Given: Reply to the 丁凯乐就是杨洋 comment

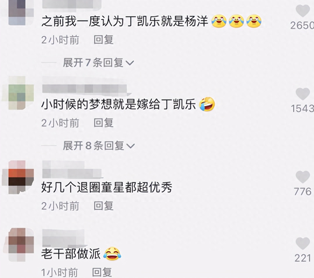Looking at the screenshot, I should pos(103,40).
